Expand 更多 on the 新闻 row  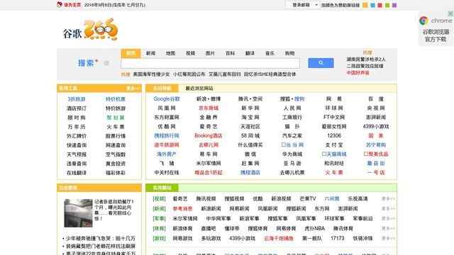[388, 208]
